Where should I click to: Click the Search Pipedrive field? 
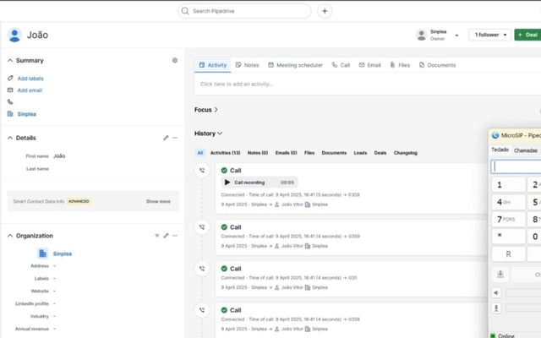244,11
